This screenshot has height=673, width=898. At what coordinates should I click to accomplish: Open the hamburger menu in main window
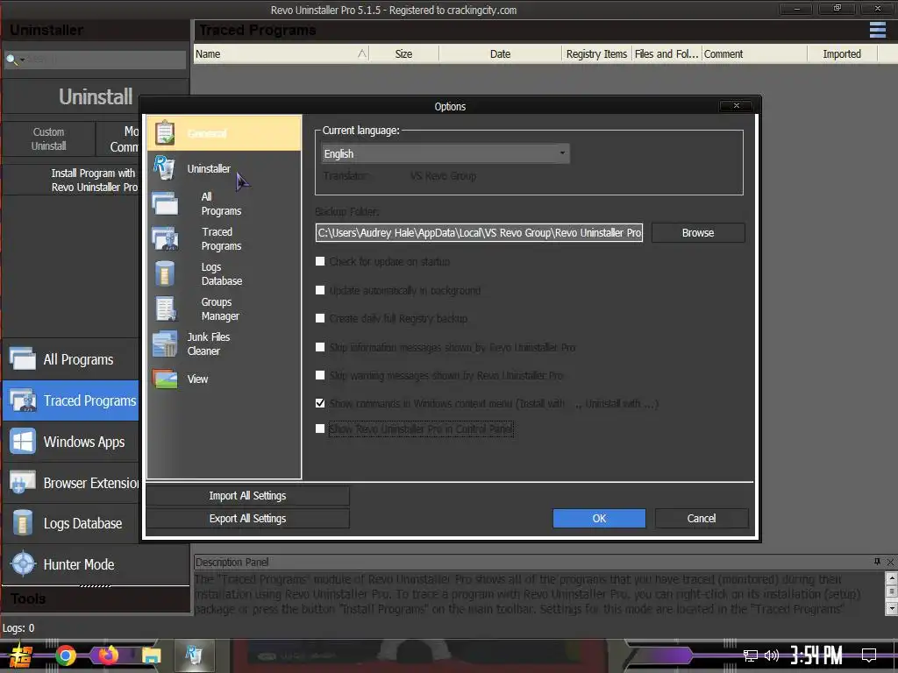tap(877, 30)
